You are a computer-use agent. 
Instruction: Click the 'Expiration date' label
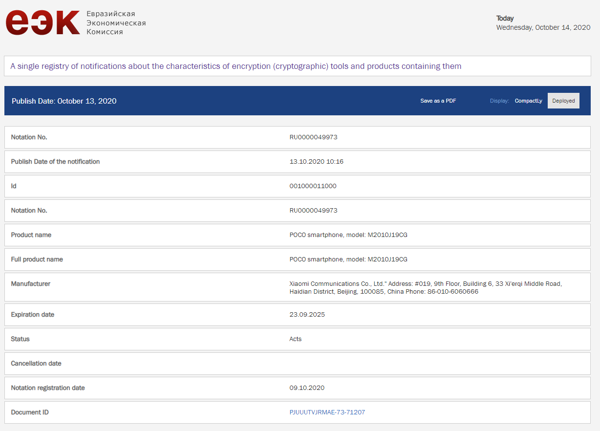coord(33,315)
